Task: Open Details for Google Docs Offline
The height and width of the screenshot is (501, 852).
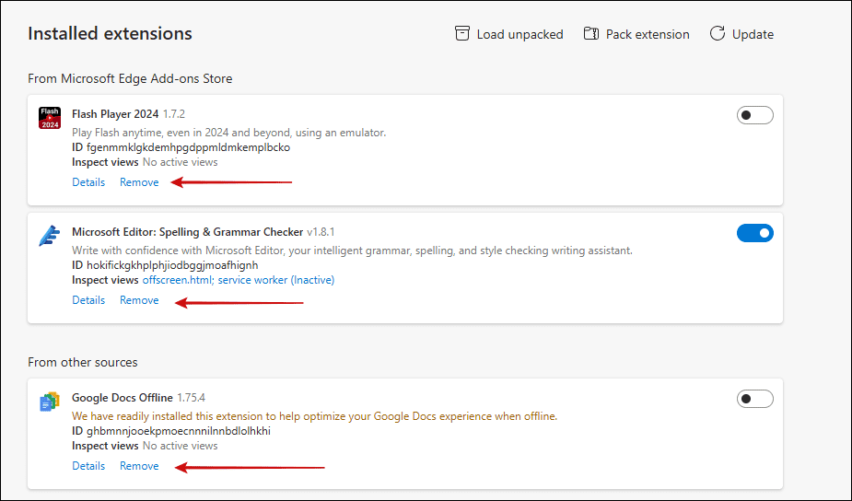Action: pos(88,466)
